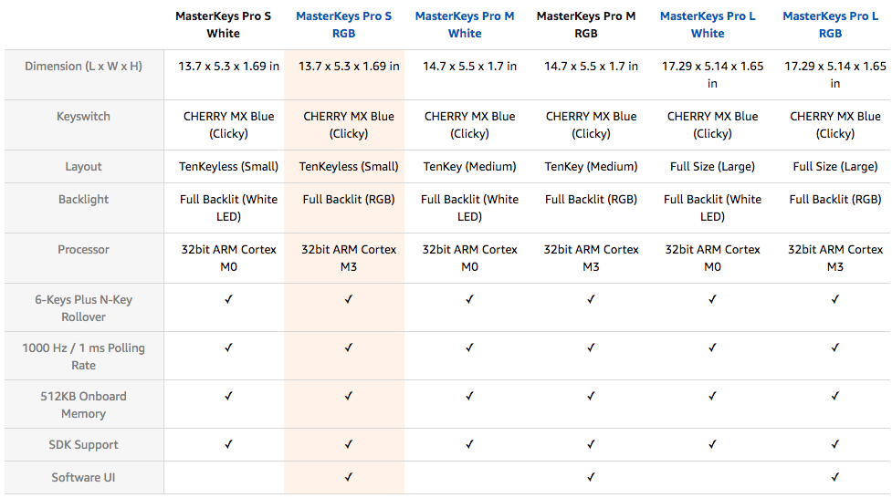Viewport: 892px width, 498px height.
Task: Click 32bit ARM Cortex M3 cell for Pro S RGB
Action: pyautogui.click(x=349, y=257)
